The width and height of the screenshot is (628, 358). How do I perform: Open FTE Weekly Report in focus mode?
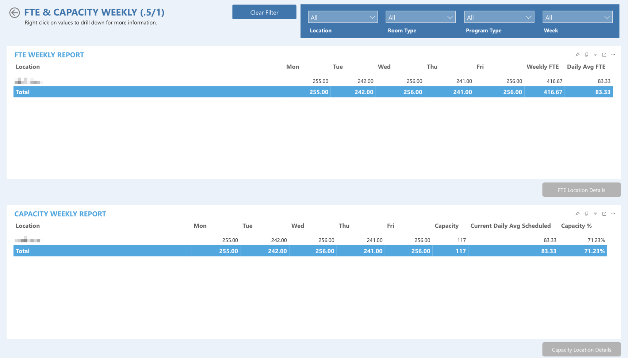(x=604, y=54)
